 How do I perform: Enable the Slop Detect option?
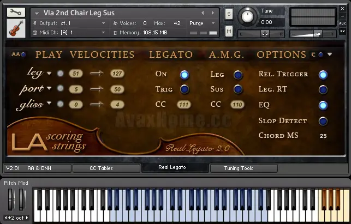(x=323, y=121)
